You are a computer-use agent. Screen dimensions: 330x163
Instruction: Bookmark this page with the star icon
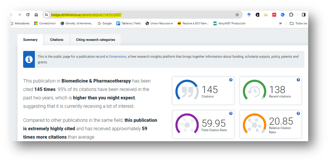coord(237,15)
